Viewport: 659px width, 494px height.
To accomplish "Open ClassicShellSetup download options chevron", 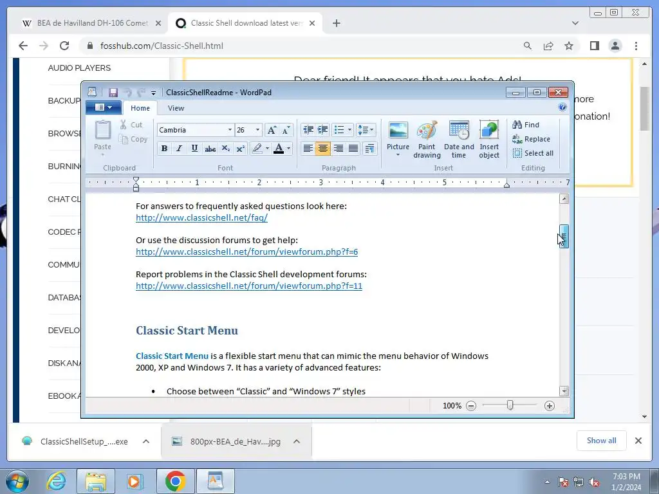I will (x=146, y=441).
